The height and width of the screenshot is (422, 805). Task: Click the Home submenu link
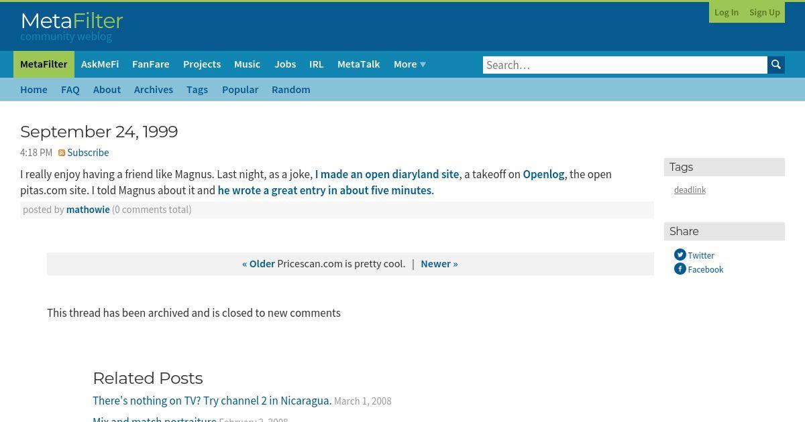click(34, 90)
